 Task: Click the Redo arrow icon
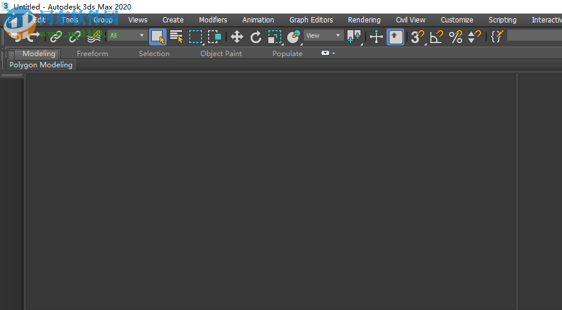click(33, 36)
